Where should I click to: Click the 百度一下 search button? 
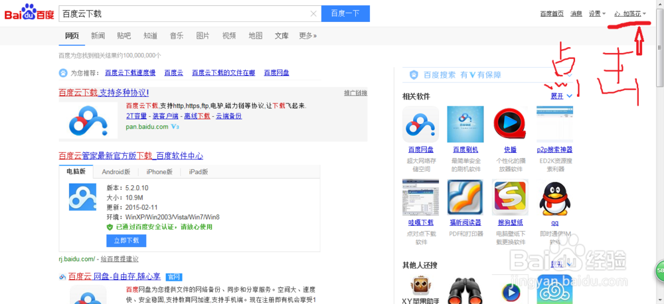[345, 13]
